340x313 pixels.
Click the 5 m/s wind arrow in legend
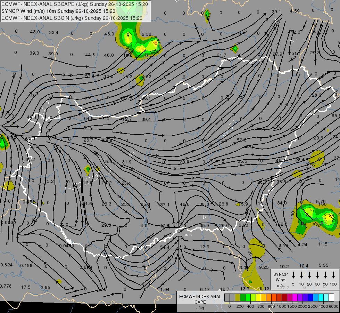293,275
